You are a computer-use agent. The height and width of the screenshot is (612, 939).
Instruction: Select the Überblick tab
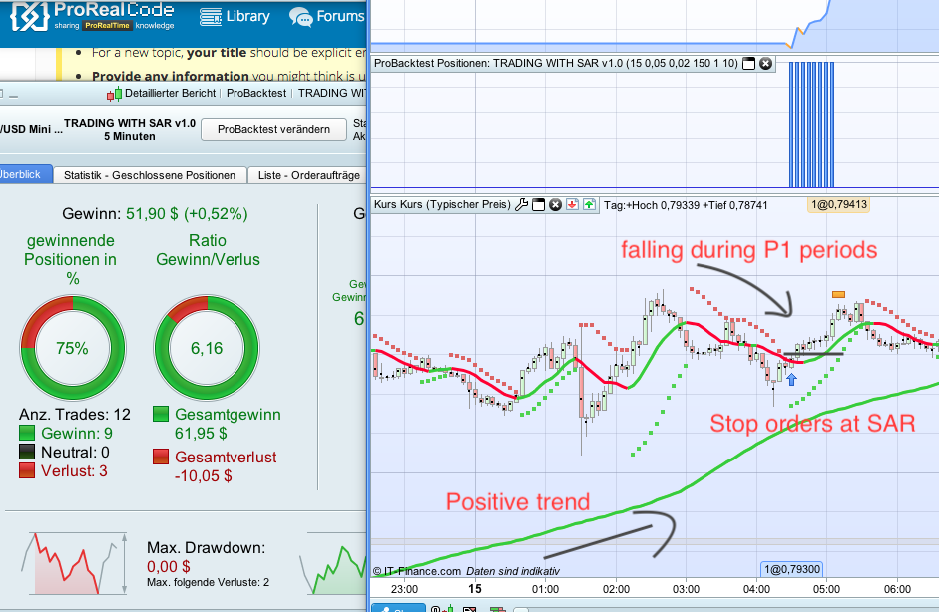(x=23, y=174)
